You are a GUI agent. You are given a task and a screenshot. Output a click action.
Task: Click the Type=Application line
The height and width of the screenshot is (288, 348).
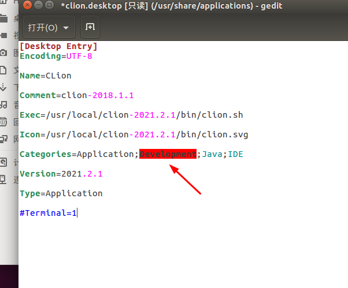pos(61,193)
